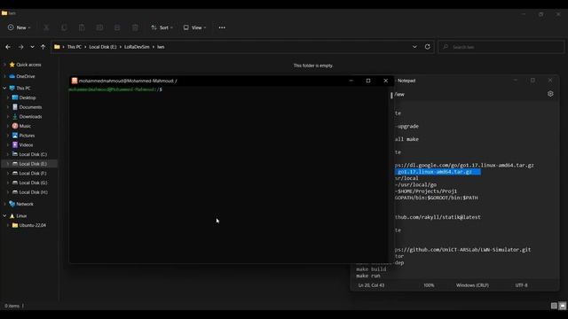The image size is (568, 319).
Task: Click Local Disk (E:) in address breadcrumb
Action: 103,47
